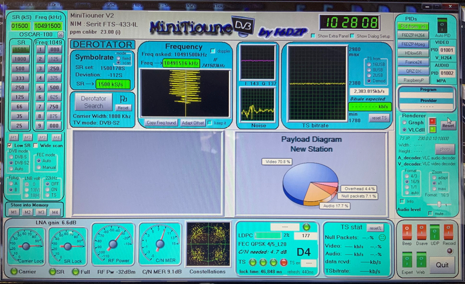Quit the MiniTioune application
Screen dimensions: 465x284
click(x=442, y=265)
